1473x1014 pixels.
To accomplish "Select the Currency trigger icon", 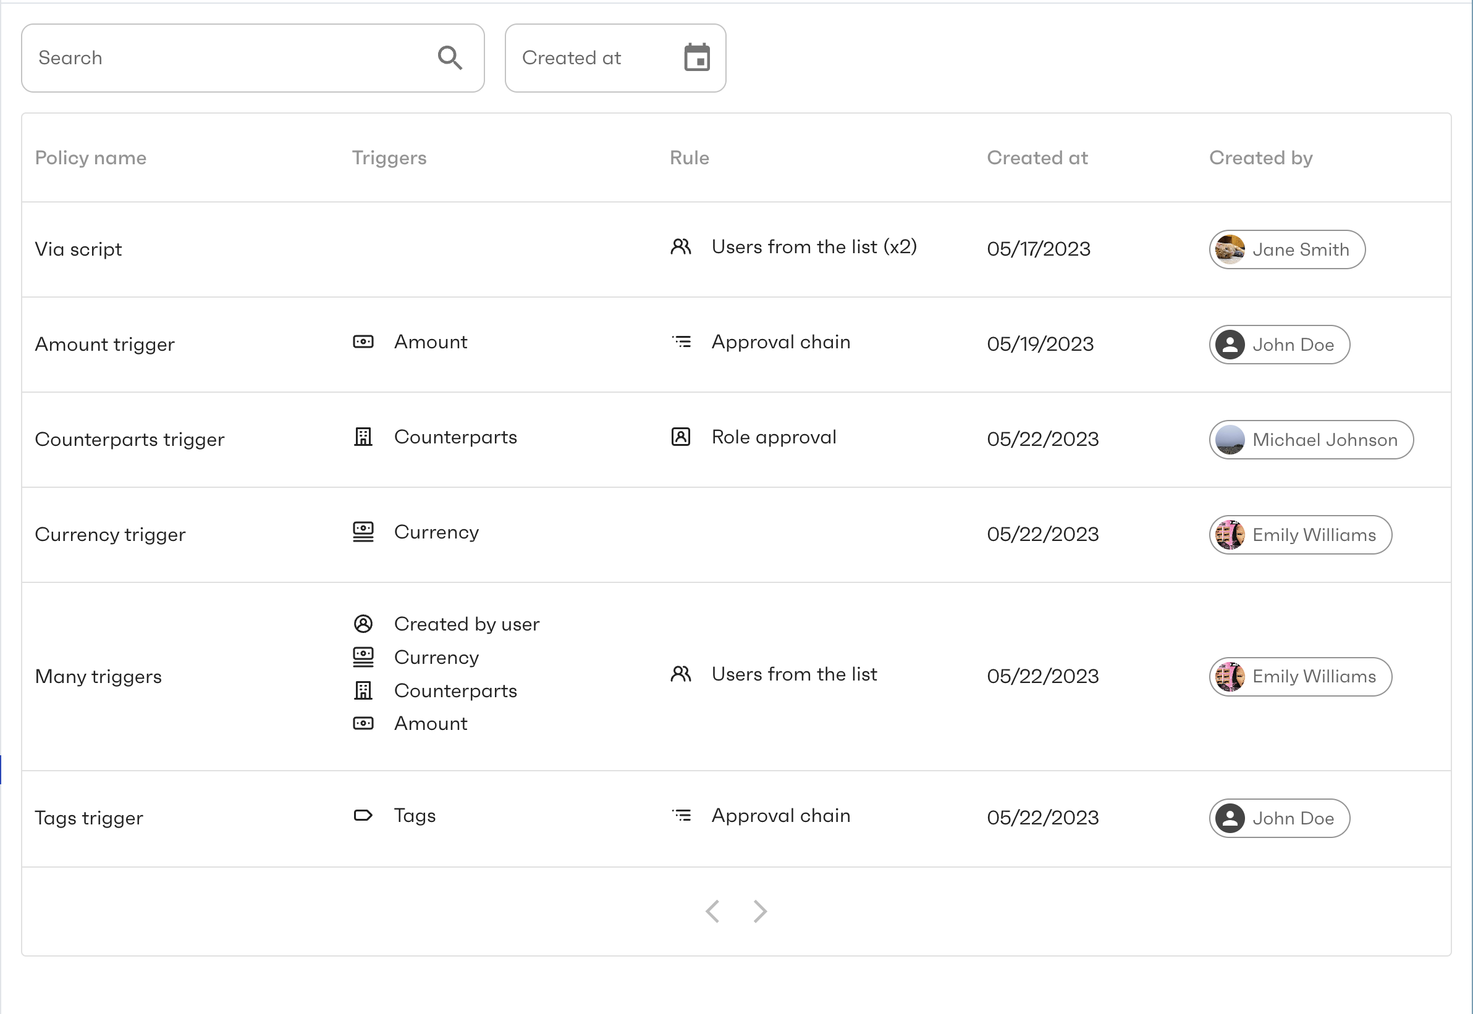I will pyautogui.click(x=363, y=532).
